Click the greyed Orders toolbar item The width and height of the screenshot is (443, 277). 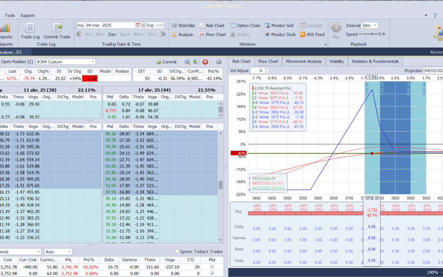tap(240, 34)
